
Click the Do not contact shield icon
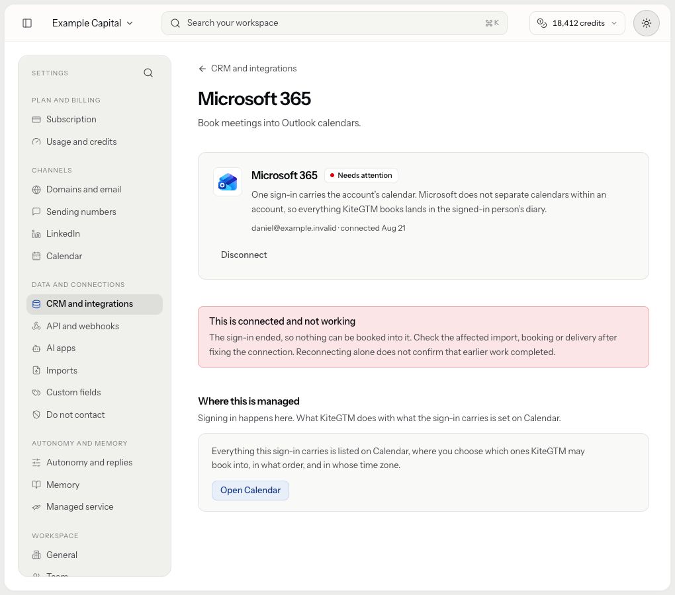coord(36,415)
